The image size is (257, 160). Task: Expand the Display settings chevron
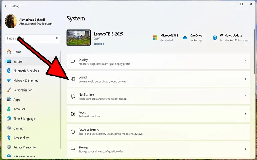coord(245,61)
